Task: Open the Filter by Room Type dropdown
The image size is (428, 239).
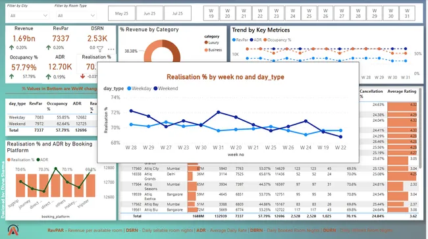Action: 76,16
